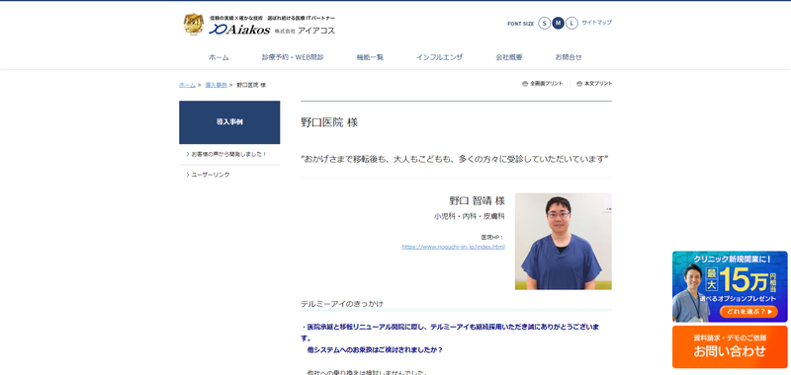This screenshot has width=791, height=375.
Task: Set font size to L
Action: click(x=571, y=23)
